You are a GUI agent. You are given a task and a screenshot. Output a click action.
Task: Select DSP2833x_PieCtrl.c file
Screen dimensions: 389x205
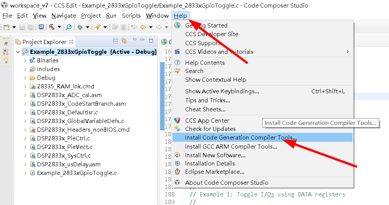click(64, 138)
